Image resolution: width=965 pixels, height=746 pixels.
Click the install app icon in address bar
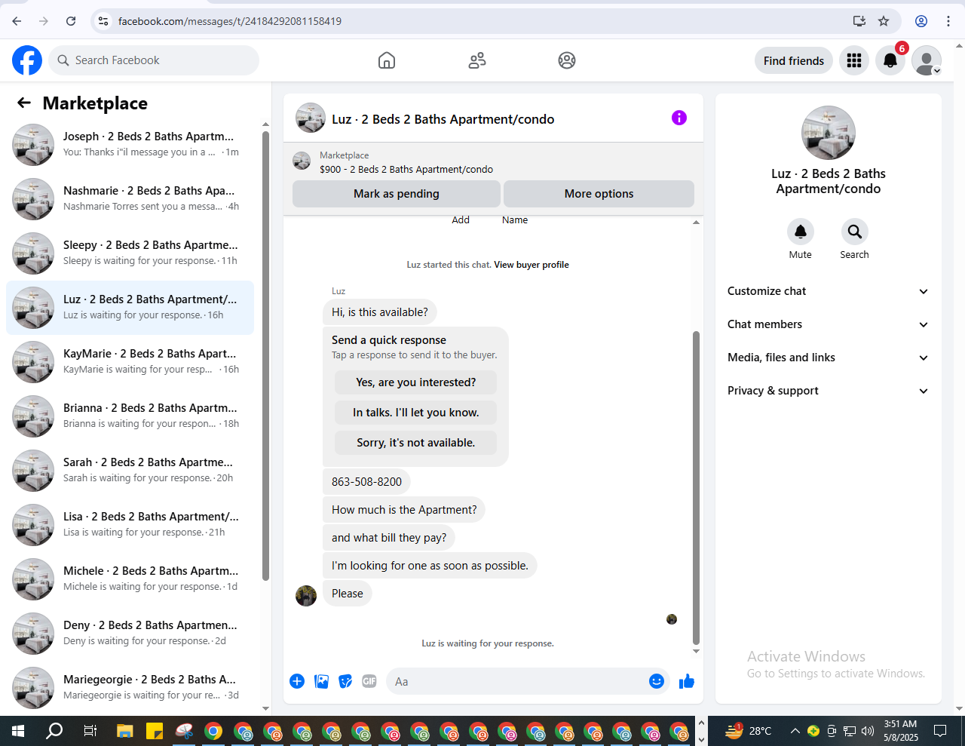[859, 21]
